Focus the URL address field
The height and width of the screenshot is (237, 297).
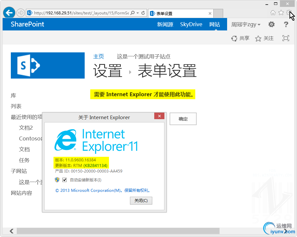pos(81,13)
